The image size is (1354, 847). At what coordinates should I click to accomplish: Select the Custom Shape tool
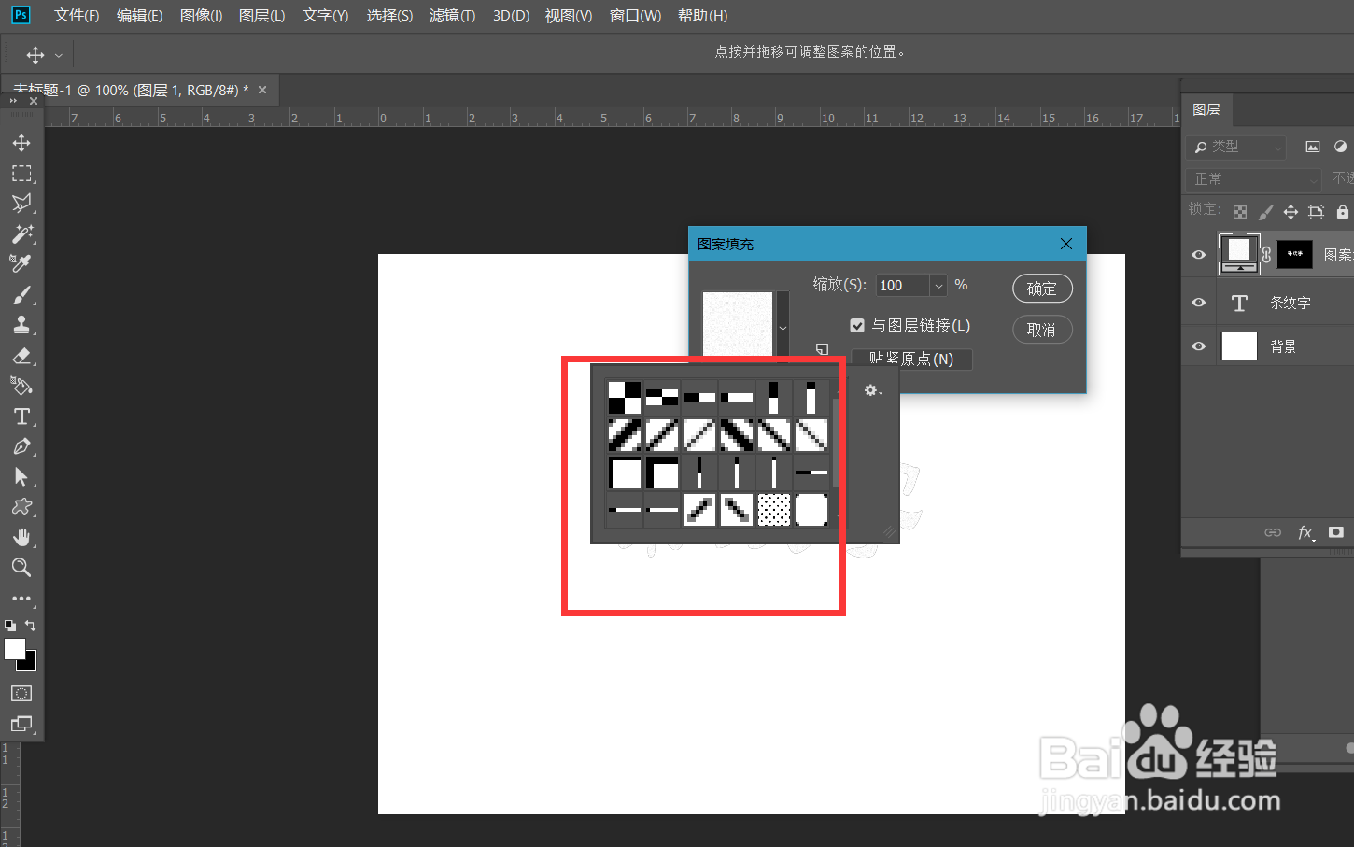tap(21, 507)
